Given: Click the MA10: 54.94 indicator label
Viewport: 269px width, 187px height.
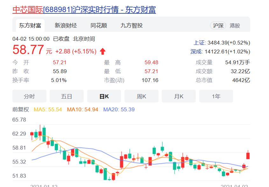Looking at the screenshot, I should 82,109.
